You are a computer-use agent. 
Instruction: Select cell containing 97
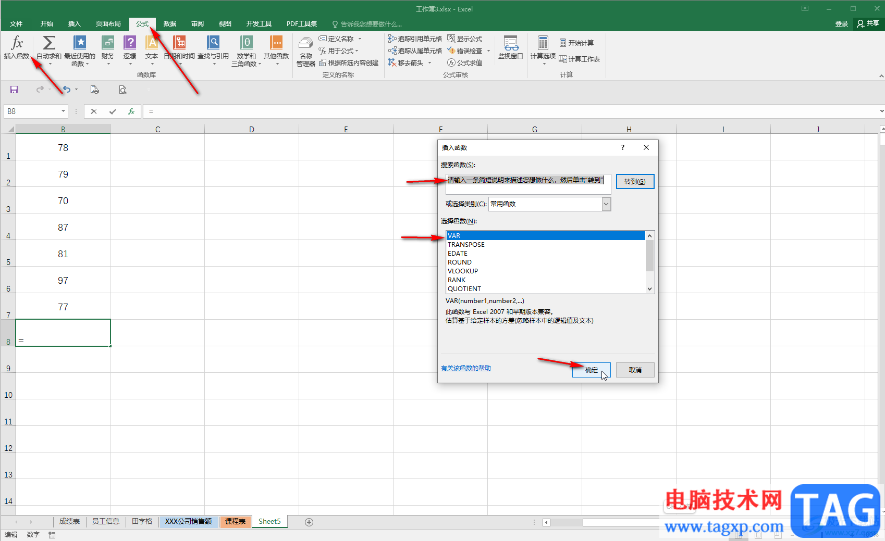pos(63,280)
